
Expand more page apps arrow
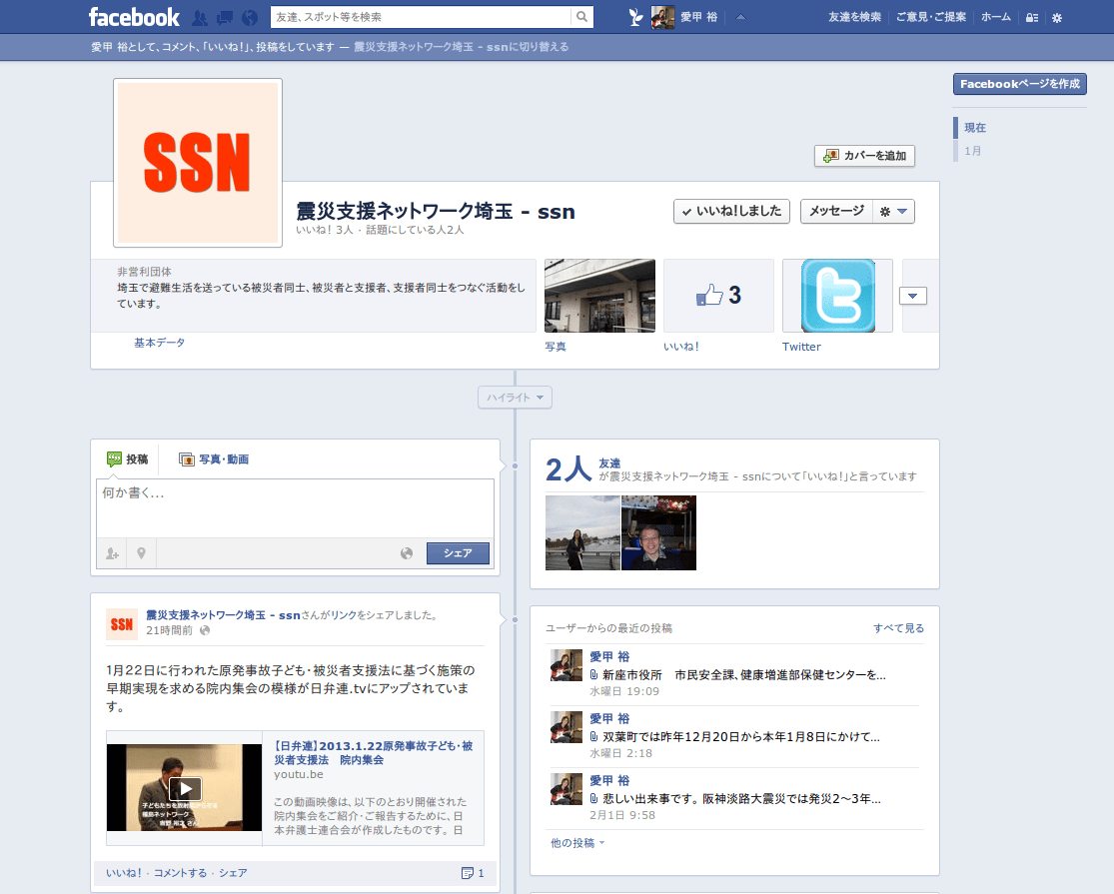click(913, 296)
